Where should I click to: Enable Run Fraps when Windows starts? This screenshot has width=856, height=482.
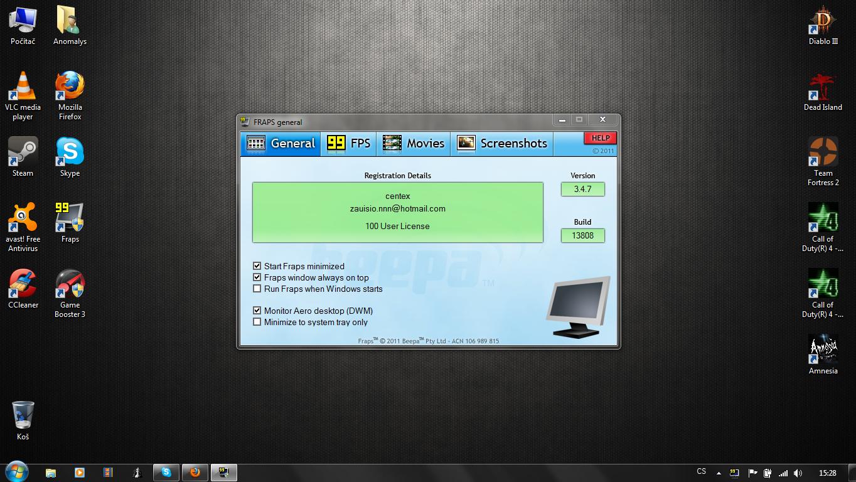pyautogui.click(x=257, y=289)
